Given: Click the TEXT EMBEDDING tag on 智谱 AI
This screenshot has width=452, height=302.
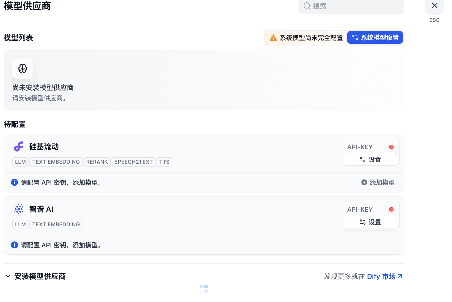Looking at the screenshot, I should (x=56, y=224).
